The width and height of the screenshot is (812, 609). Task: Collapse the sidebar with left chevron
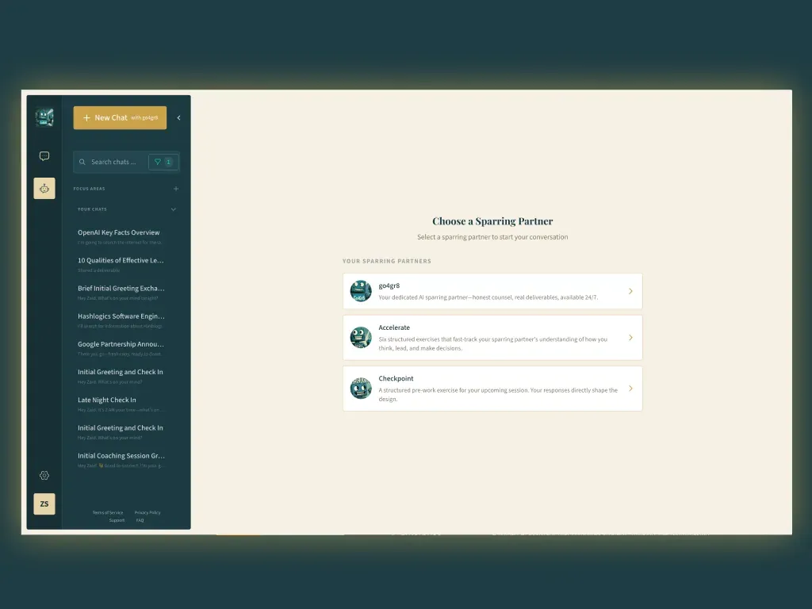(x=178, y=118)
